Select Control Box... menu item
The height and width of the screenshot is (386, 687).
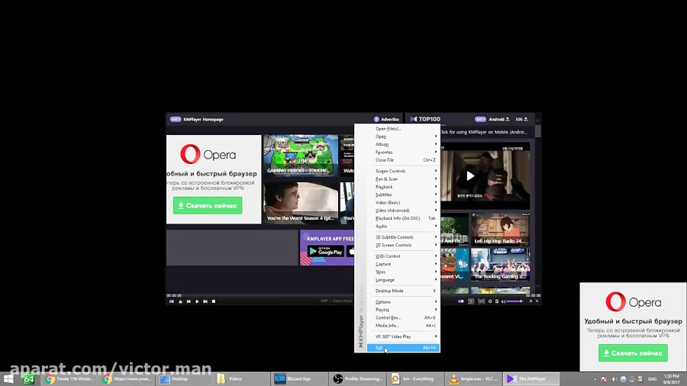[x=402, y=318]
